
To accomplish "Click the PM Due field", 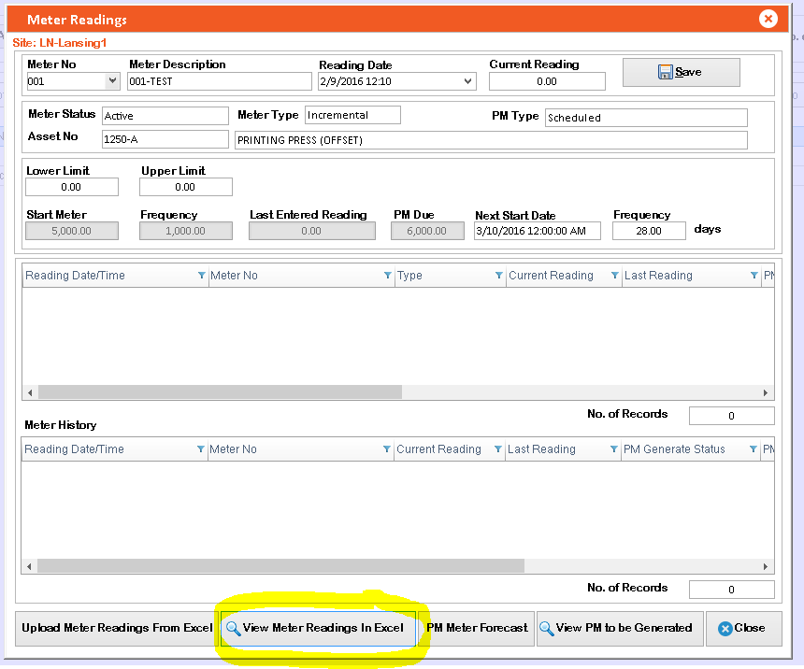I will click(427, 231).
